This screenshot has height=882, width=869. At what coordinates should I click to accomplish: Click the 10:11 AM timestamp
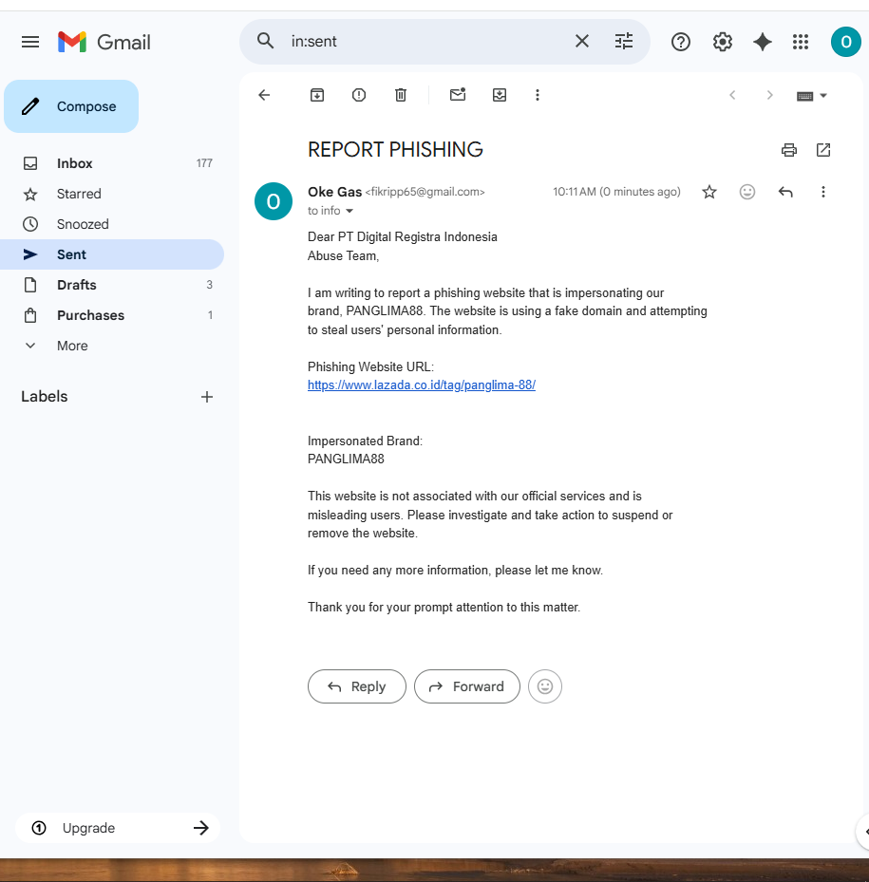click(616, 192)
